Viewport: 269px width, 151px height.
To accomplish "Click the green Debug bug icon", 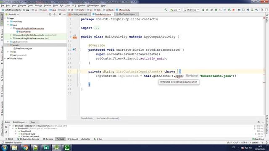I will (x=216, y=10).
